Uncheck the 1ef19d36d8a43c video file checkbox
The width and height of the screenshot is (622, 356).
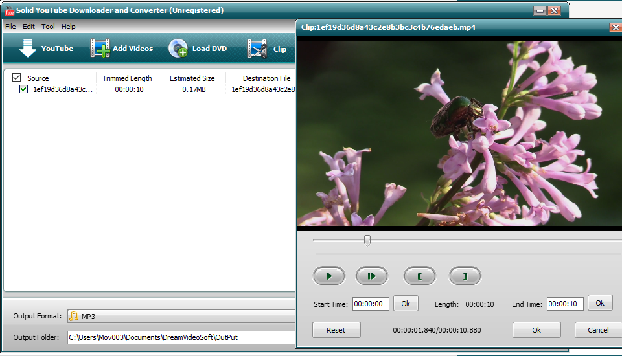pos(24,89)
